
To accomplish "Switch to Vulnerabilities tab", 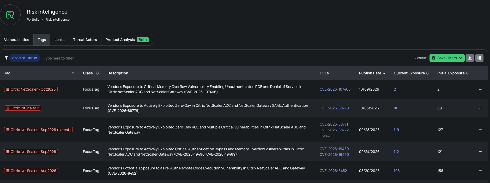I will coord(17,40).
